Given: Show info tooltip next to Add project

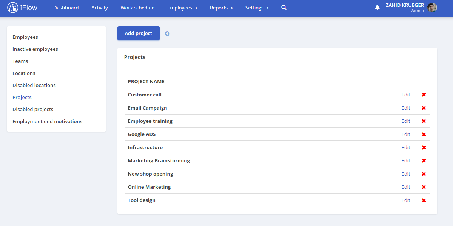Looking at the screenshot, I should click(x=167, y=34).
